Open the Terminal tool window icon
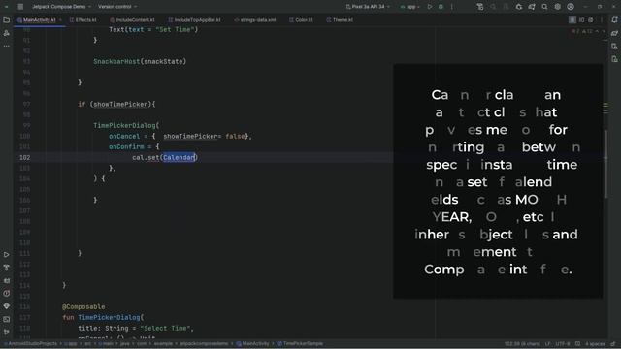The height and width of the screenshot is (349, 621). pyautogui.click(x=7, y=319)
